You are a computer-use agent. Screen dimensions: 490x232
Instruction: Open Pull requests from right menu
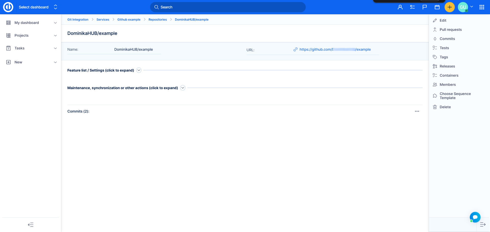pos(450,30)
